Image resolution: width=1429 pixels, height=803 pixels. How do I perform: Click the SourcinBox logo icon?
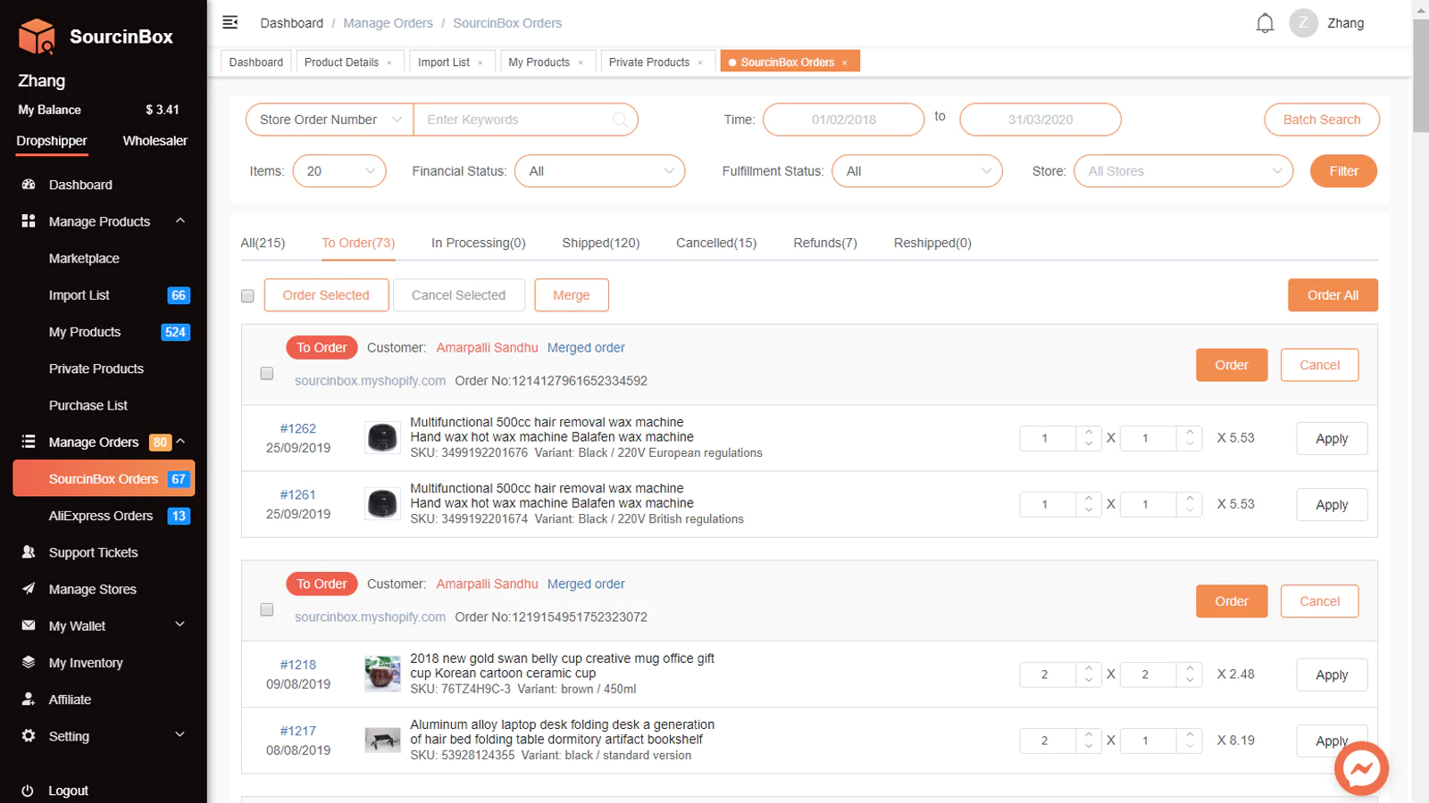pos(38,37)
